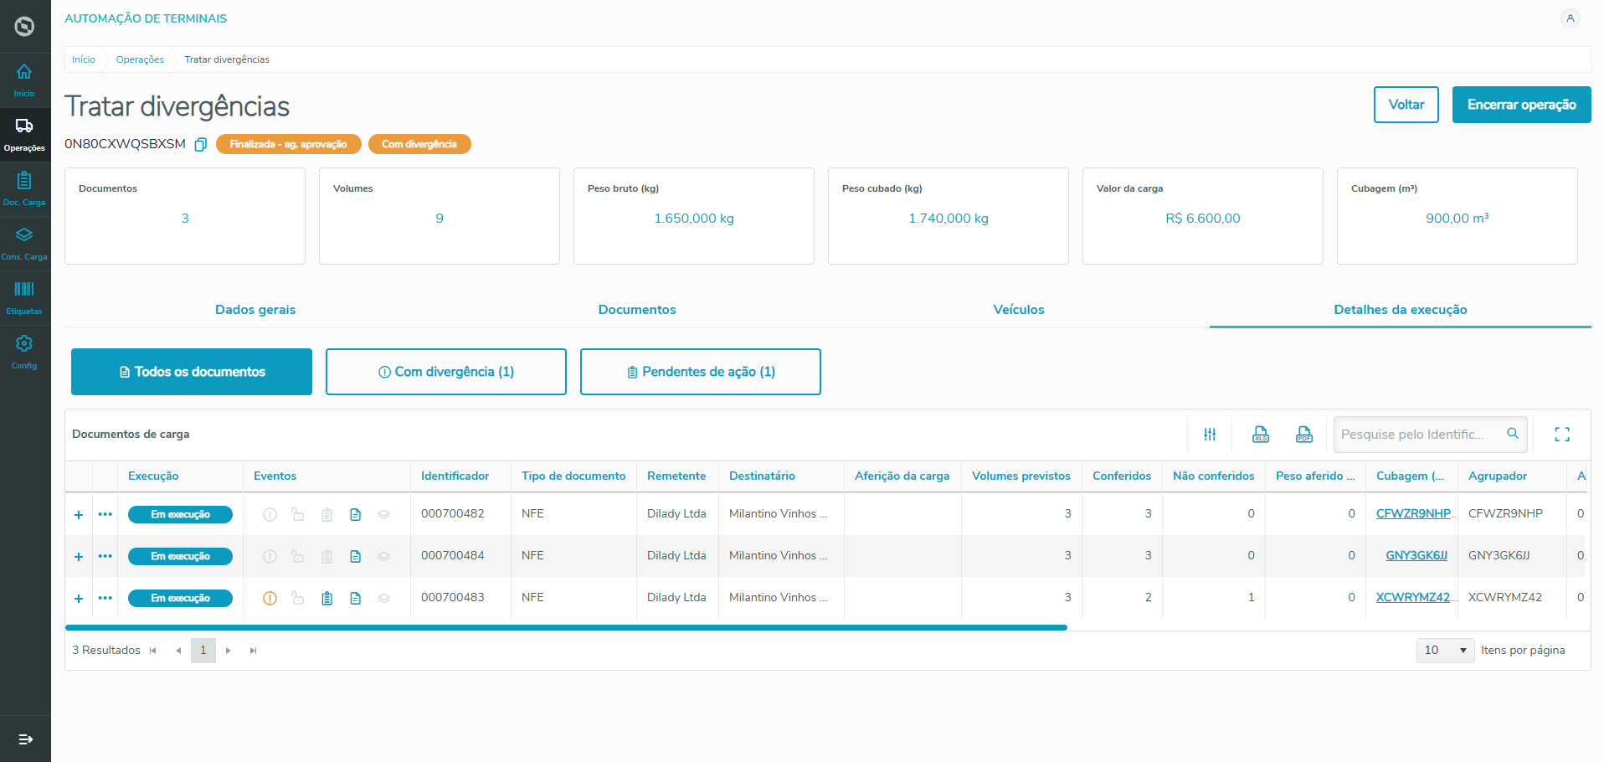Switch to the Documentos tab
Screen dimensions: 1604x762
pyautogui.click(x=636, y=310)
